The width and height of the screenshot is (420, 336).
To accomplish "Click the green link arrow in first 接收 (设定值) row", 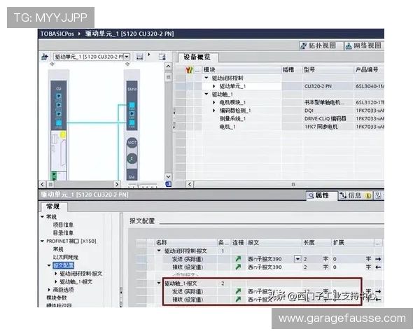I will (238, 267).
